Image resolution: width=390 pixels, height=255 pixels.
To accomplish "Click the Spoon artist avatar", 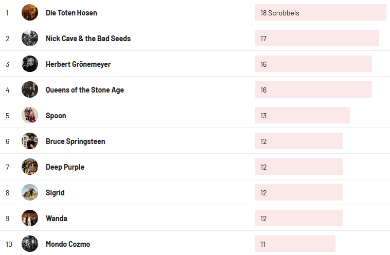I will pyautogui.click(x=30, y=115).
